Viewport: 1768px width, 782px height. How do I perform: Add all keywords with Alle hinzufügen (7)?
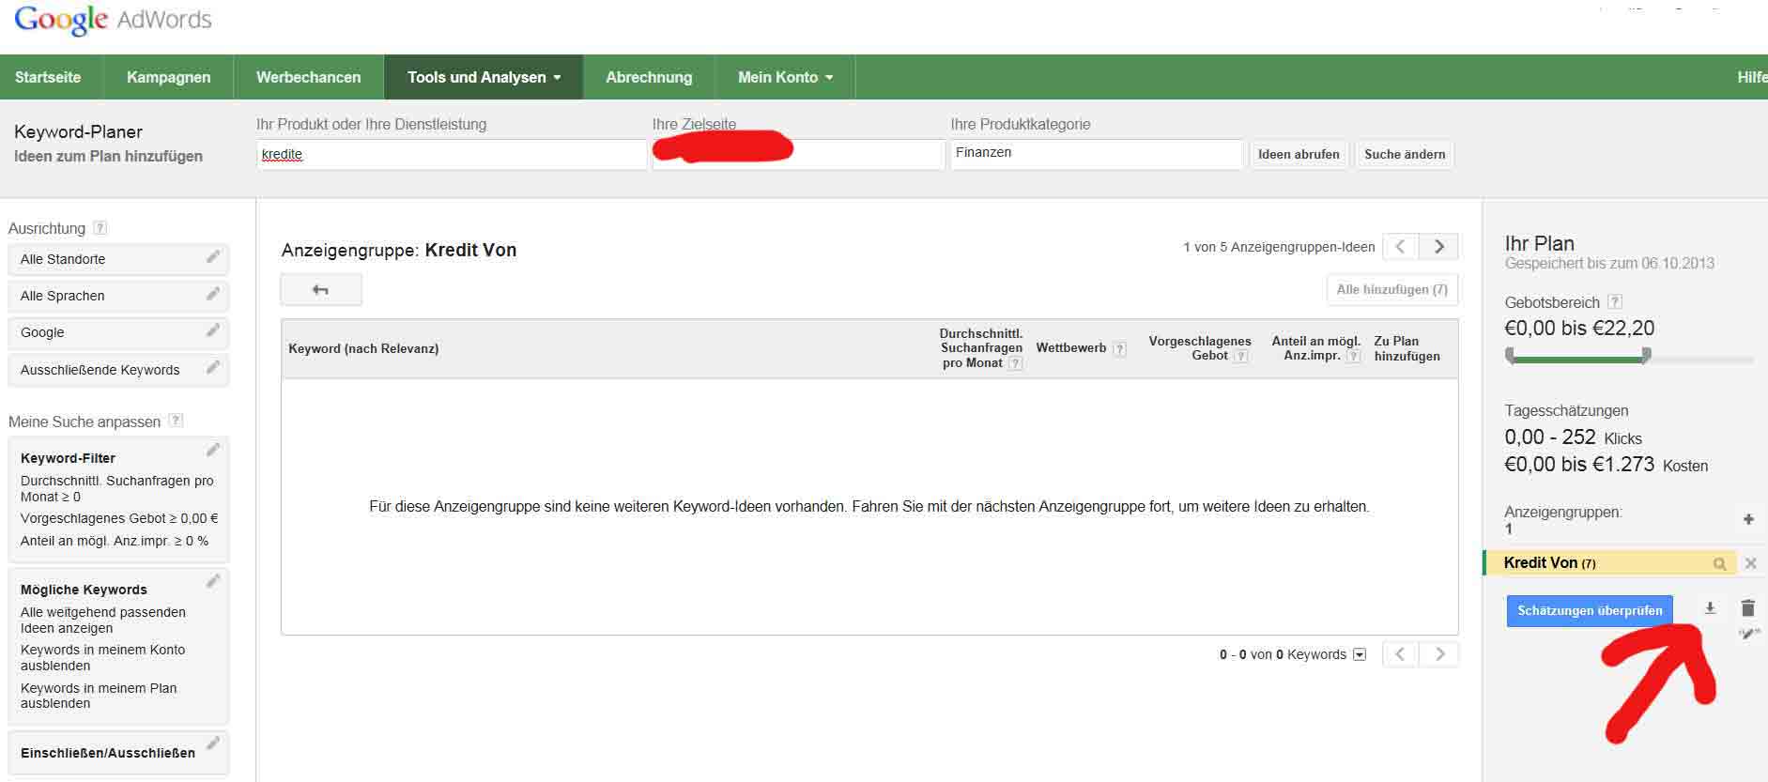1391,290
